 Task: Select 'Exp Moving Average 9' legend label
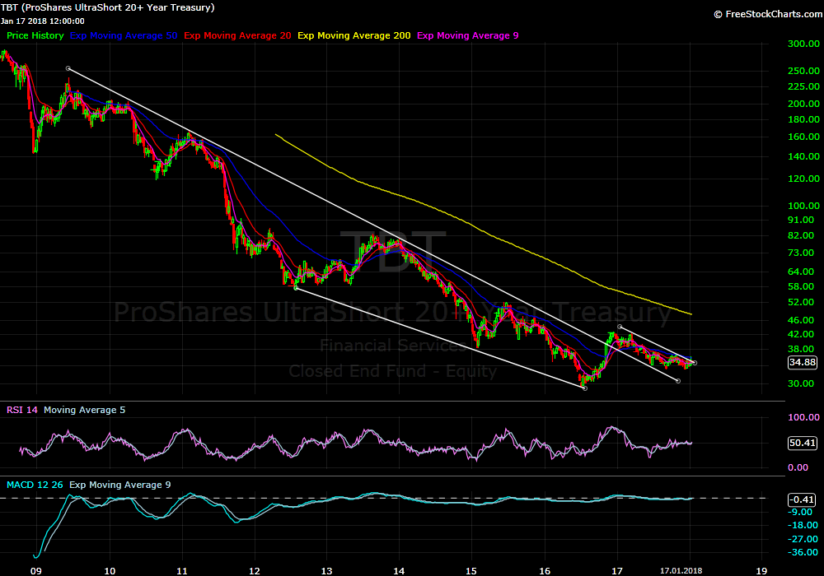(468, 35)
